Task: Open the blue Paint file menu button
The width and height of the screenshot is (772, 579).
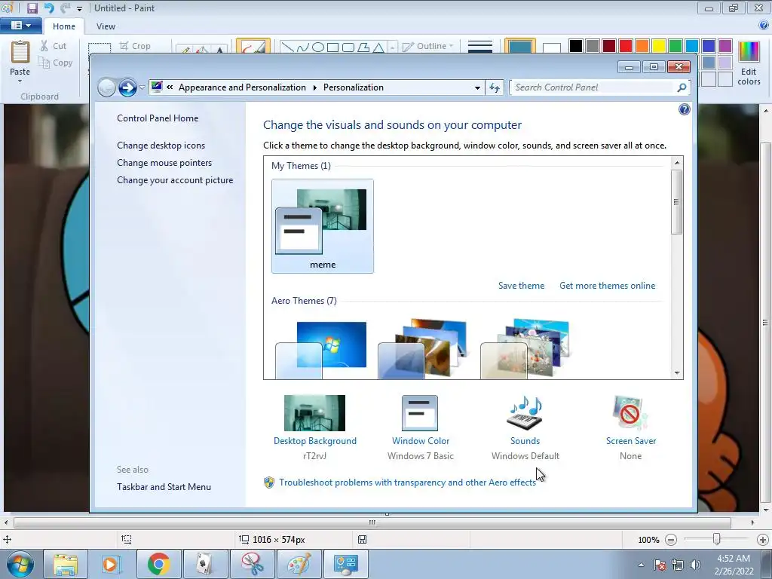Action: (20, 26)
